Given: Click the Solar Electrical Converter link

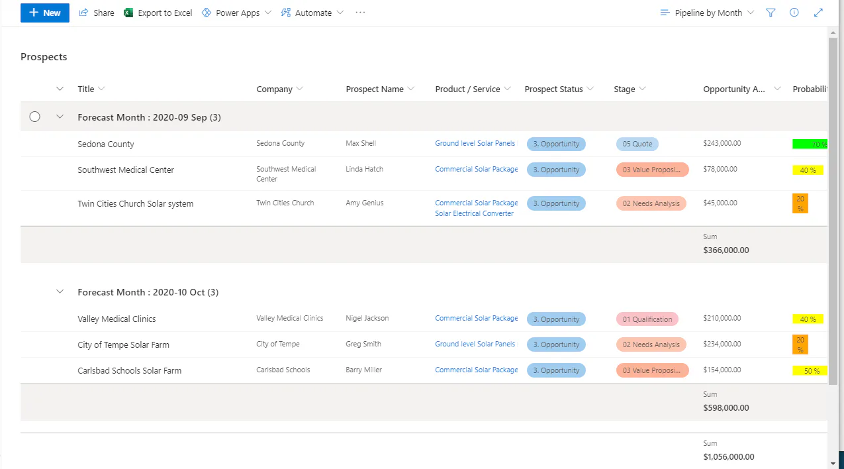Looking at the screenshot, I should click(x=474, y=213).
